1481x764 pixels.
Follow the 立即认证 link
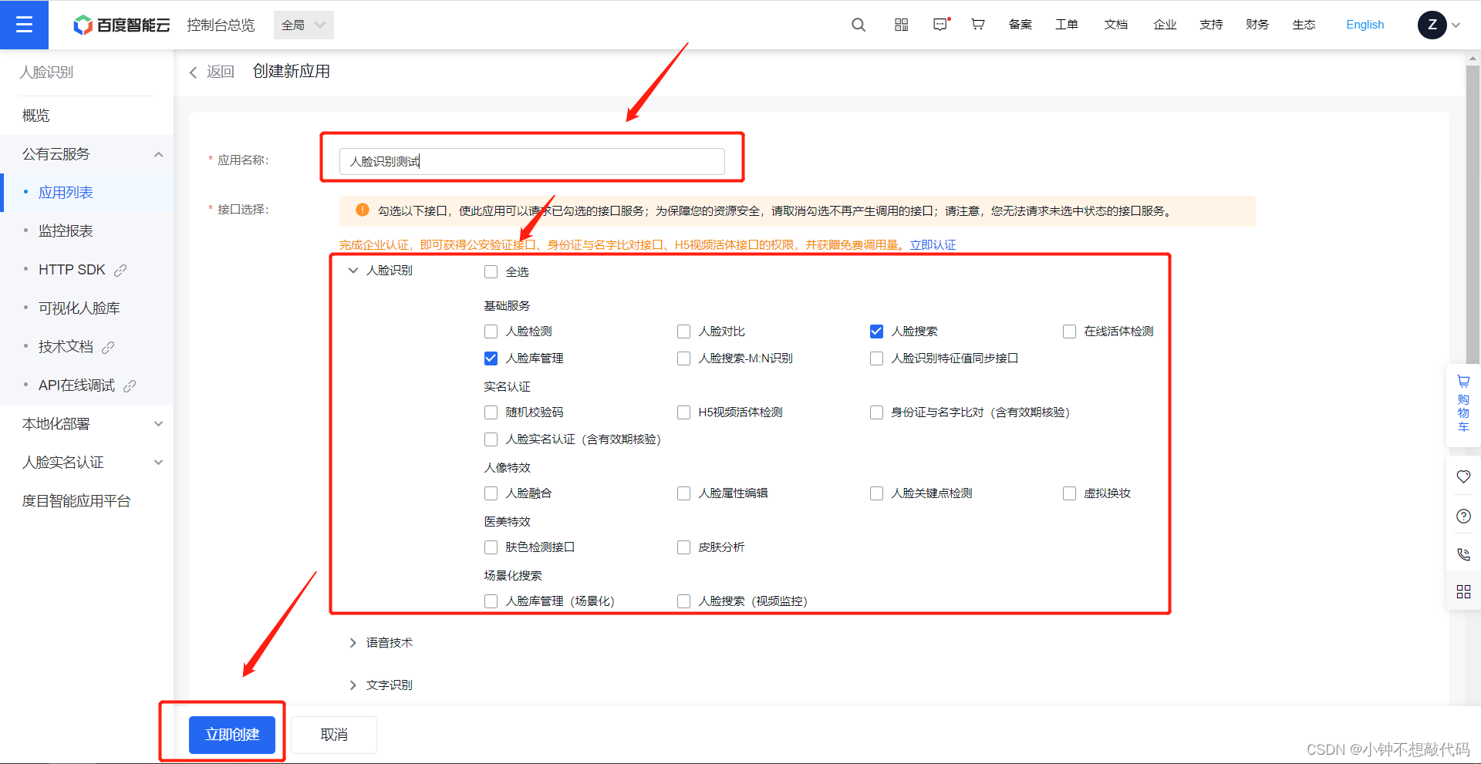click(933, 244)
